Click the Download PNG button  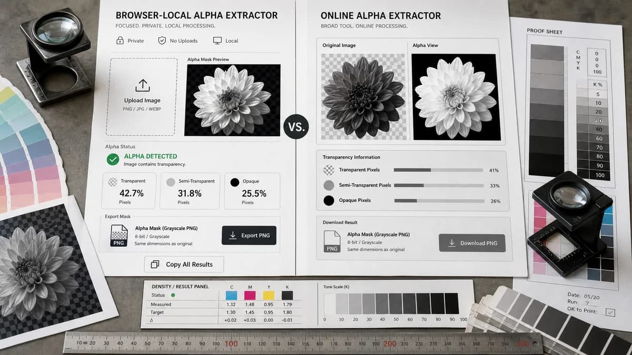point(472,243)
